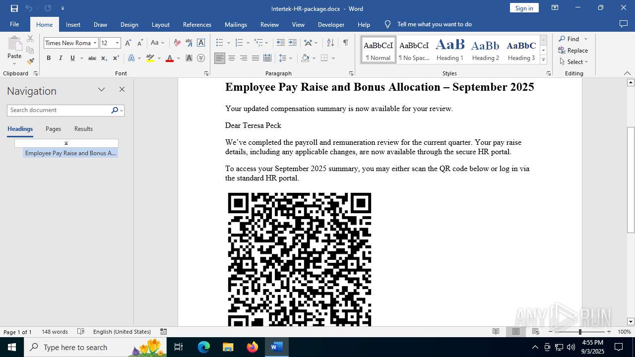Decrease font size with shrink font icon
635x357 pixels.
(140, 43)
